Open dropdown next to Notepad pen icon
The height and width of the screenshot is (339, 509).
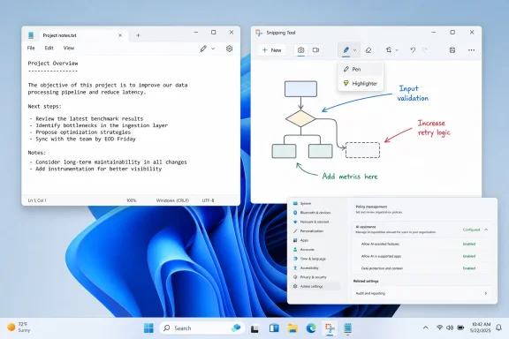(x=213, y=49)
